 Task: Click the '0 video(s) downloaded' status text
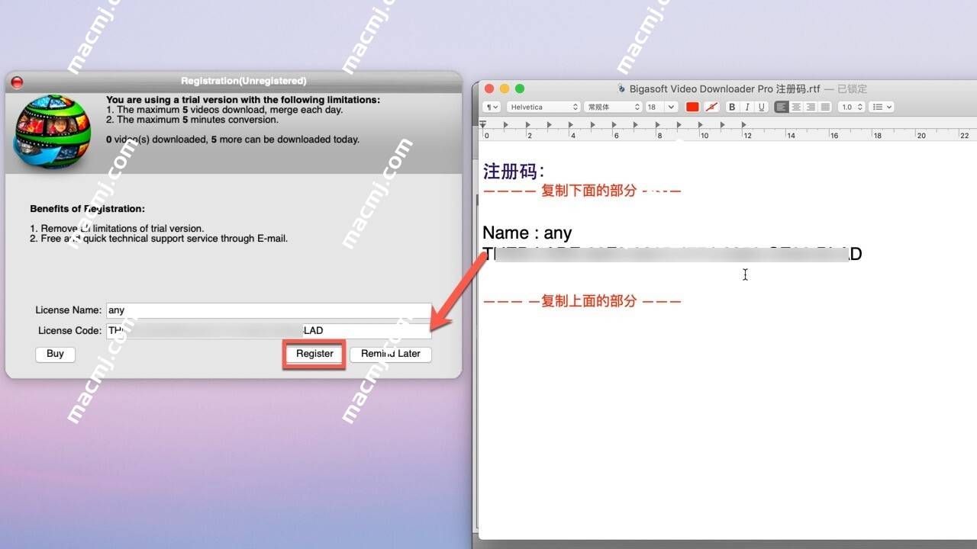(x=233, y=140)
